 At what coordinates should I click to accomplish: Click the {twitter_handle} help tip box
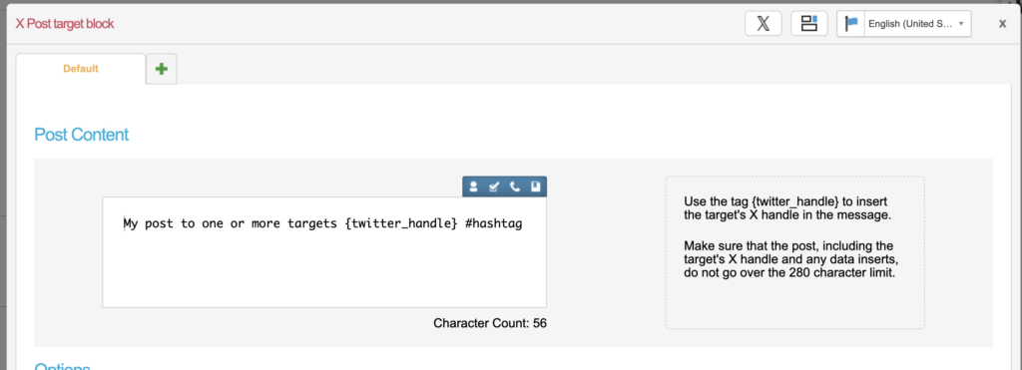794,252
